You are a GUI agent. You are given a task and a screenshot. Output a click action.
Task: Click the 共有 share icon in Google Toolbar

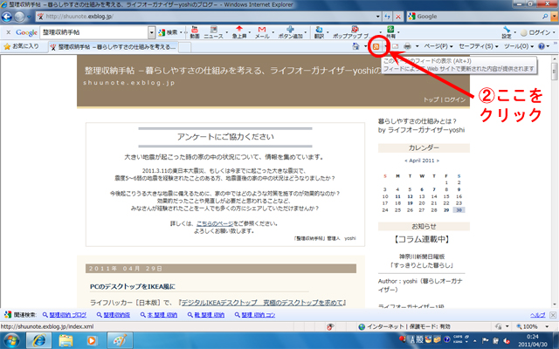tap(390, 32)
